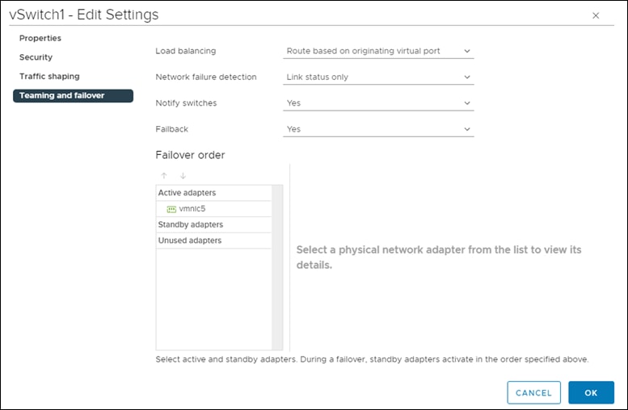
Task: Close the Edit Settings dialog with X
Action: pyautogui.click(x=596, y=15)
